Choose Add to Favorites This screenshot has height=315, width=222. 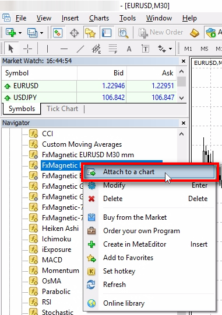(x=150, y=258)
